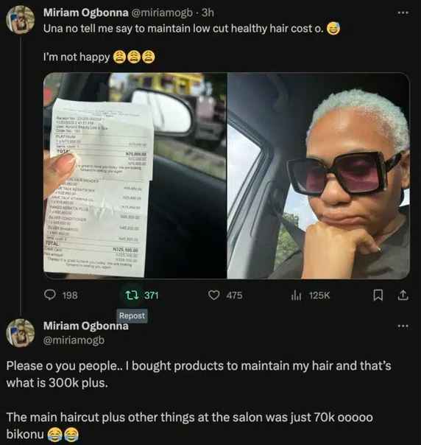Open the selfie photo with sunglasses

(x=319, y=175)
